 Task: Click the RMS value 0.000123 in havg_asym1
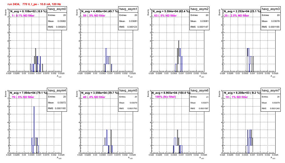point(132,27)
